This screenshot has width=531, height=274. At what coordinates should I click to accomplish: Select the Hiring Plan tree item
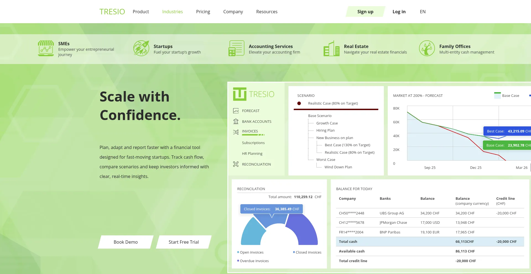click(326, 131)
